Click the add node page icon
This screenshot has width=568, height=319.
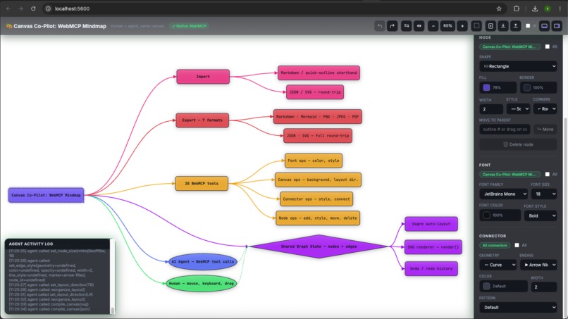[490, 26]
